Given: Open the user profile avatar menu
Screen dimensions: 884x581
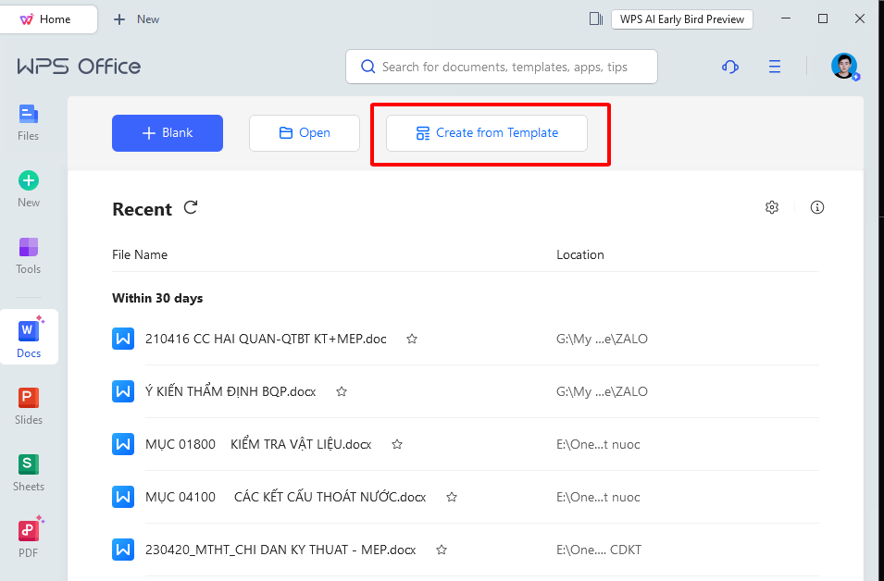Looking at the screenshot, I should 843,67.
